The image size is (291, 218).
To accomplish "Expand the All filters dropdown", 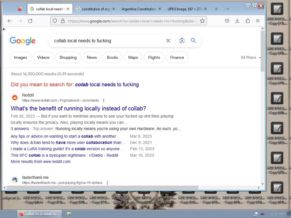I will pos(251,57).
